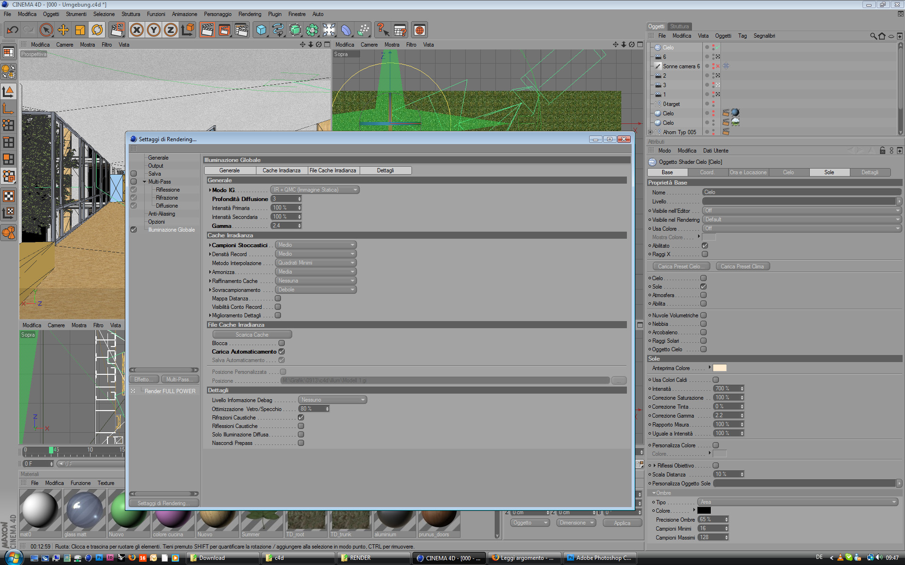905x565 pixels.
Task: Open the online globe icon
Action: (x=420, y=30)
